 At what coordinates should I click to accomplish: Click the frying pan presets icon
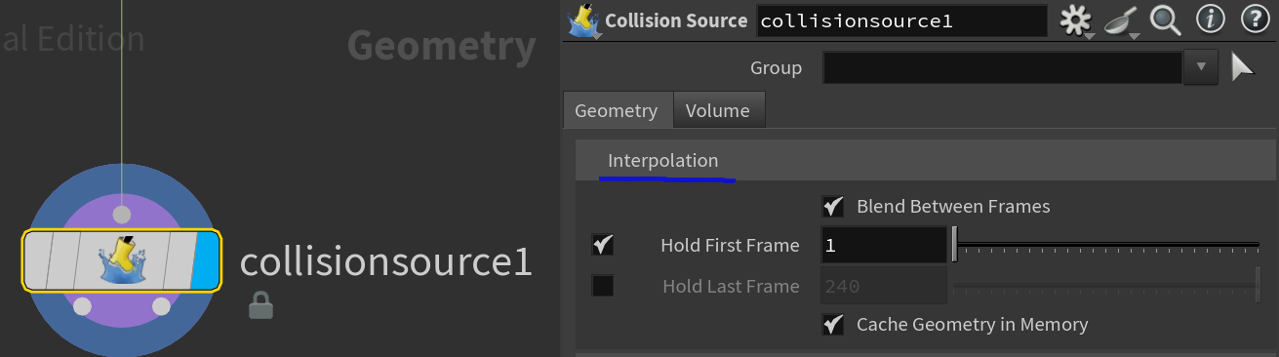1121,20
